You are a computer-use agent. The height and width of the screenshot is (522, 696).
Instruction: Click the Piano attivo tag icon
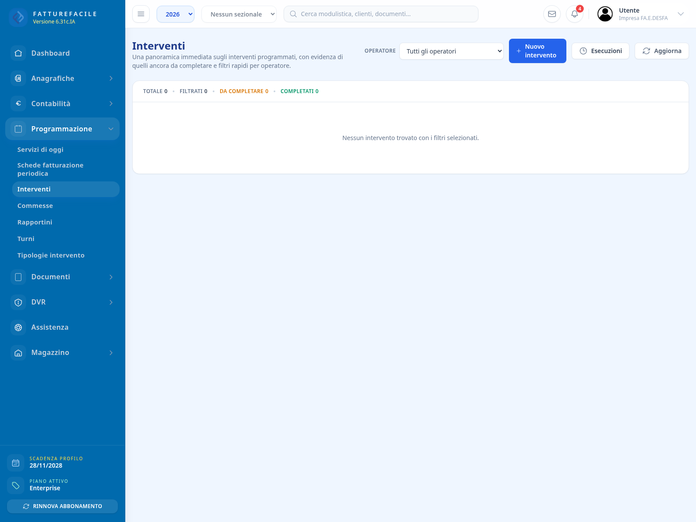coord(16,485)
